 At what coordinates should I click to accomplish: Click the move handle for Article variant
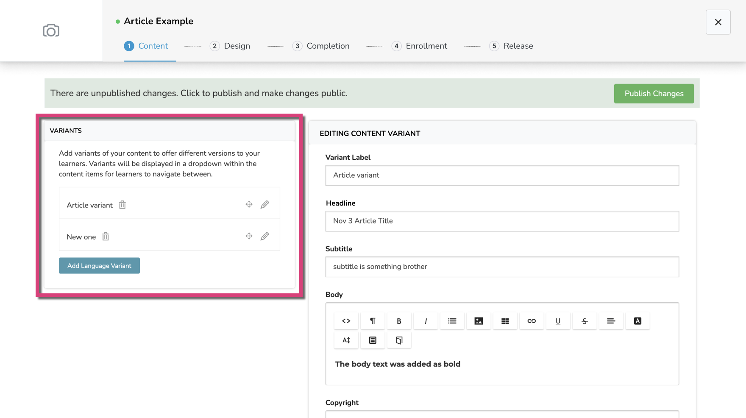click(x=249, y=204)
